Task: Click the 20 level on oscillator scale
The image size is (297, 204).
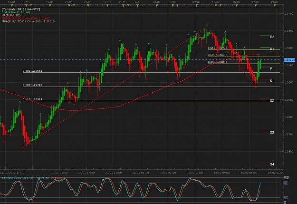Action: click(286, 198)
